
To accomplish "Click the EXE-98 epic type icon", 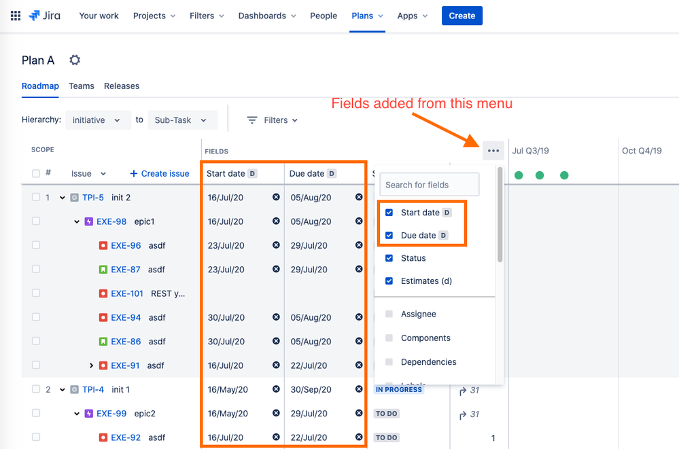I will coord(89,221).
